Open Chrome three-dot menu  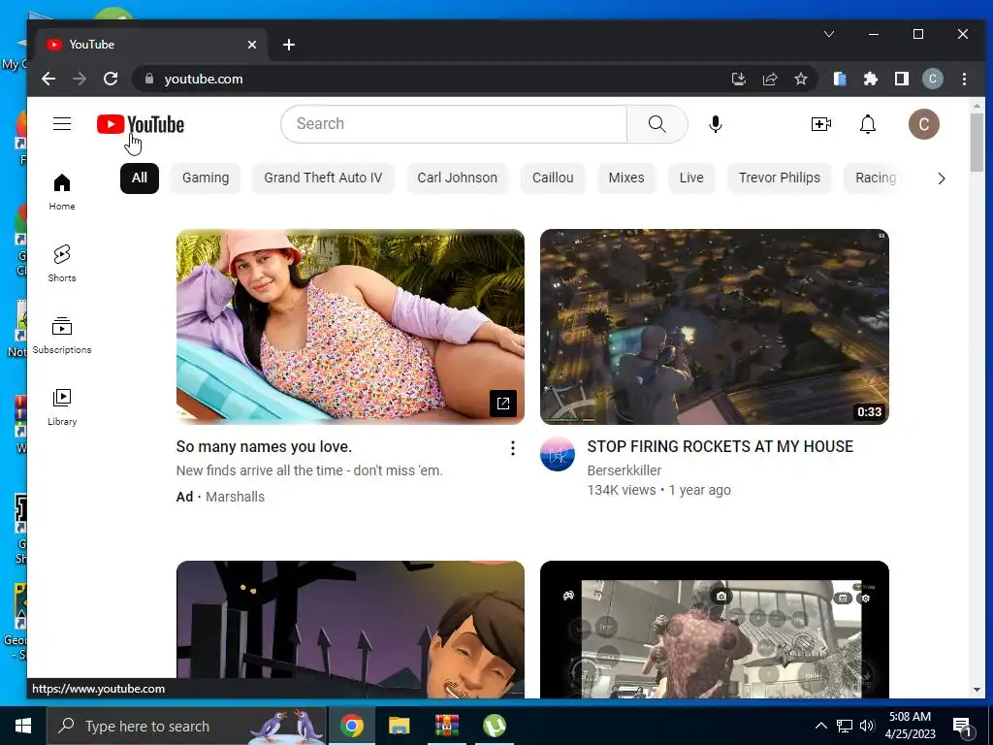click(x=964, y=79)
